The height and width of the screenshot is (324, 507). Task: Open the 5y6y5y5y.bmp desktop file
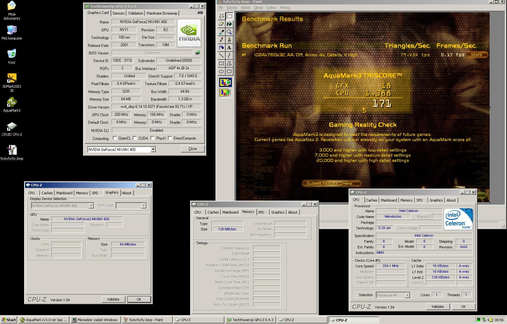(12, 153)
